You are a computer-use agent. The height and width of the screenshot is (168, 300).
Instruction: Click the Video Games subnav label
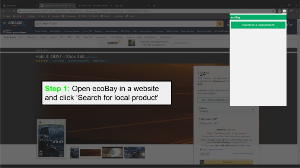(10, 37)
